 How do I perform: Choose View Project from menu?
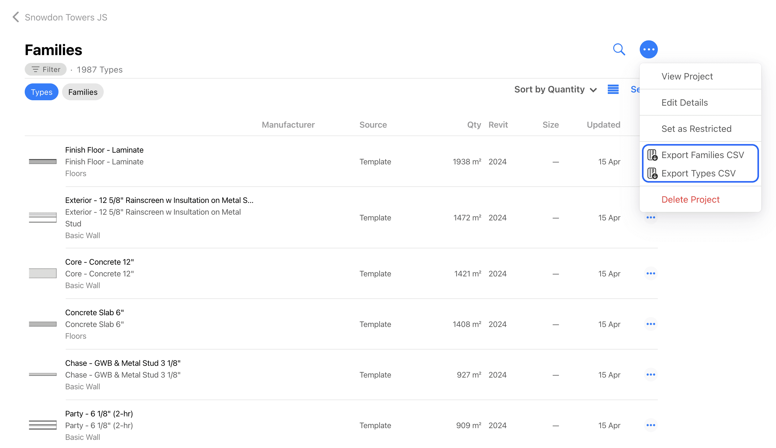[687, 76]
